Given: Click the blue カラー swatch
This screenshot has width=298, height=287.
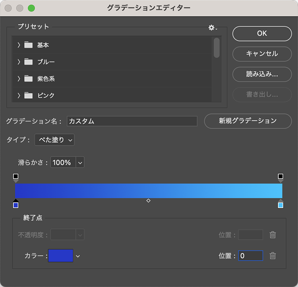Looking at the screenshot, I should [x=60, y=256].
